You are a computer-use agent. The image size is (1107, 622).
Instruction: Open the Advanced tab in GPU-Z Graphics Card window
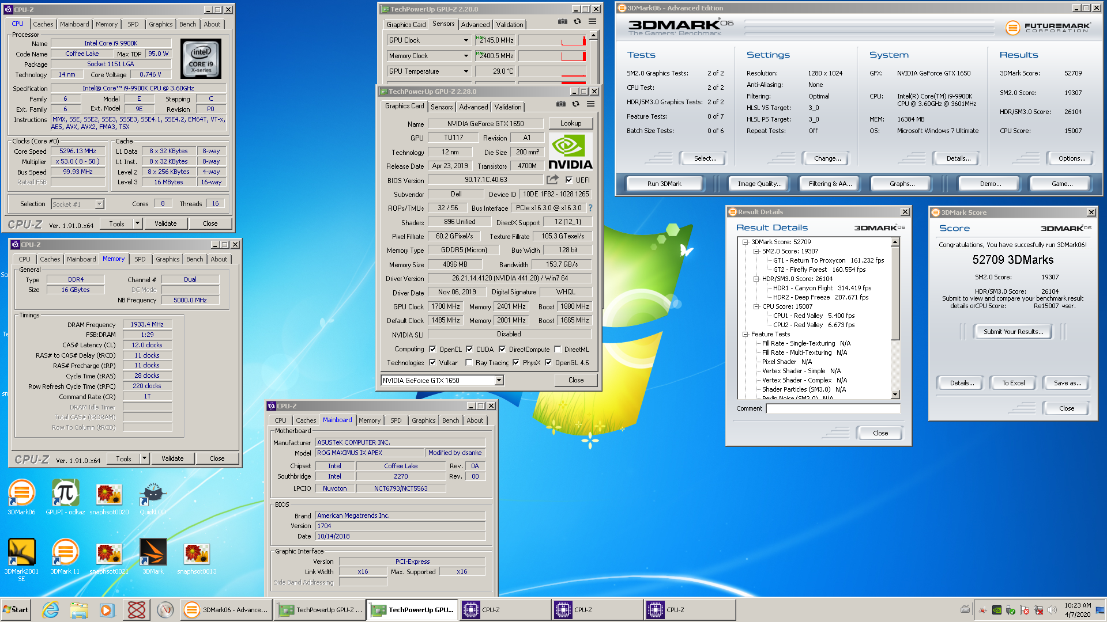(x=473, y=107)
